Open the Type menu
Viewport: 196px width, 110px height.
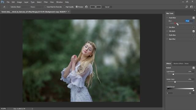[32, 2]
